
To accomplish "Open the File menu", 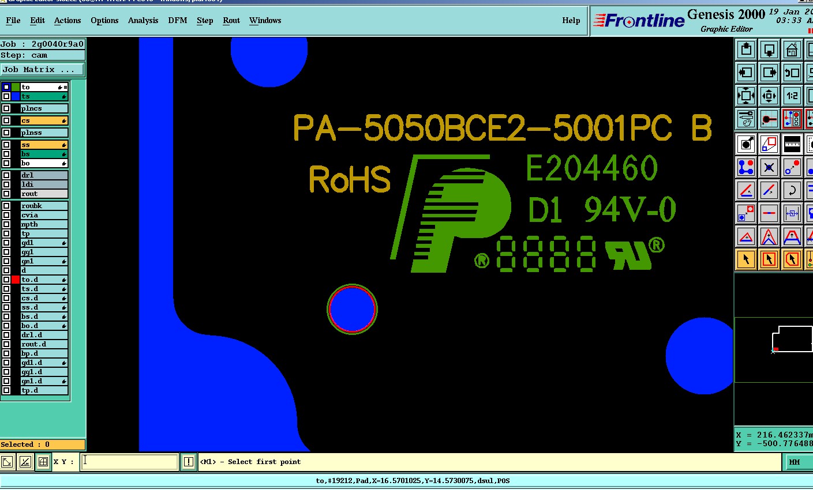I will 13,20.
